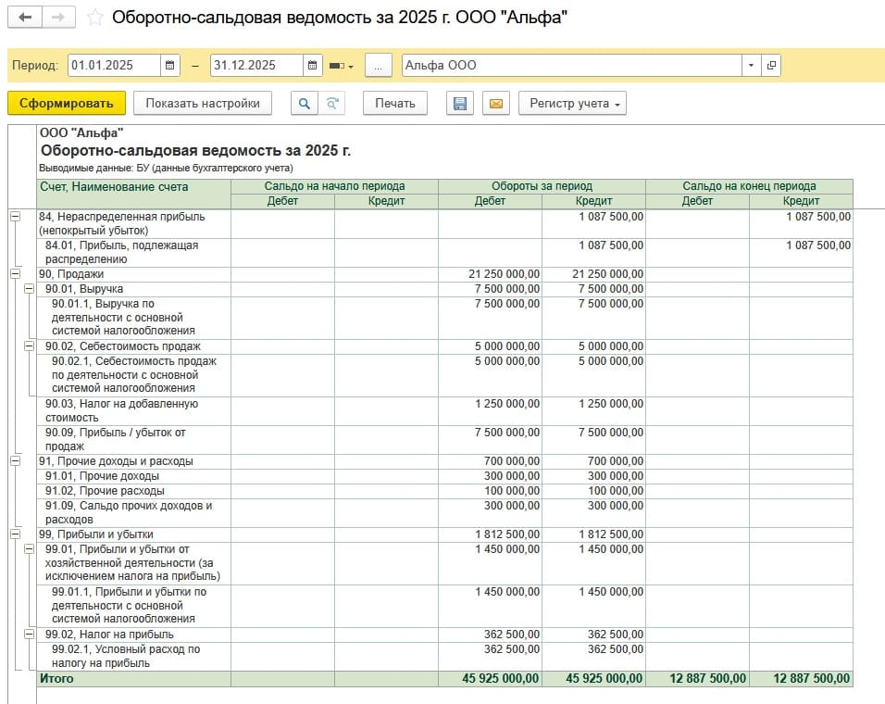Viewport: 885px width, 704px height.
Task: Open the Регистр учета dropdown menu
Action: (x=572, y=104)
